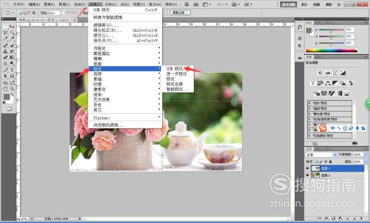
Task: Switch to the 设计 workspace
Action: pos(305,5)
